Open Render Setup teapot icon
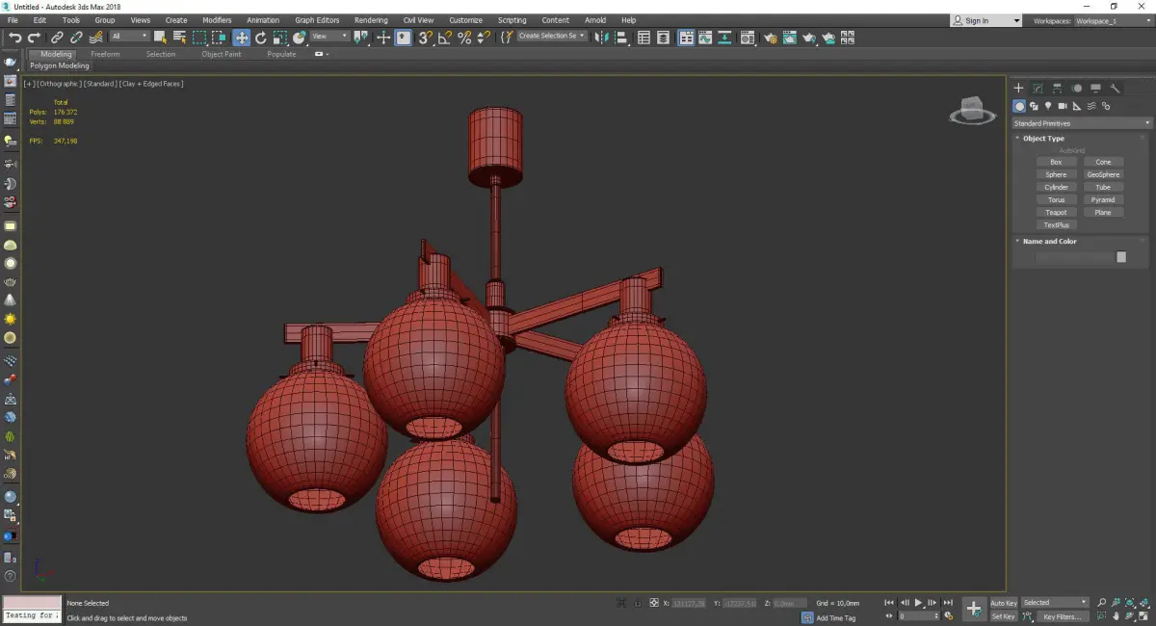 (771, 38)
